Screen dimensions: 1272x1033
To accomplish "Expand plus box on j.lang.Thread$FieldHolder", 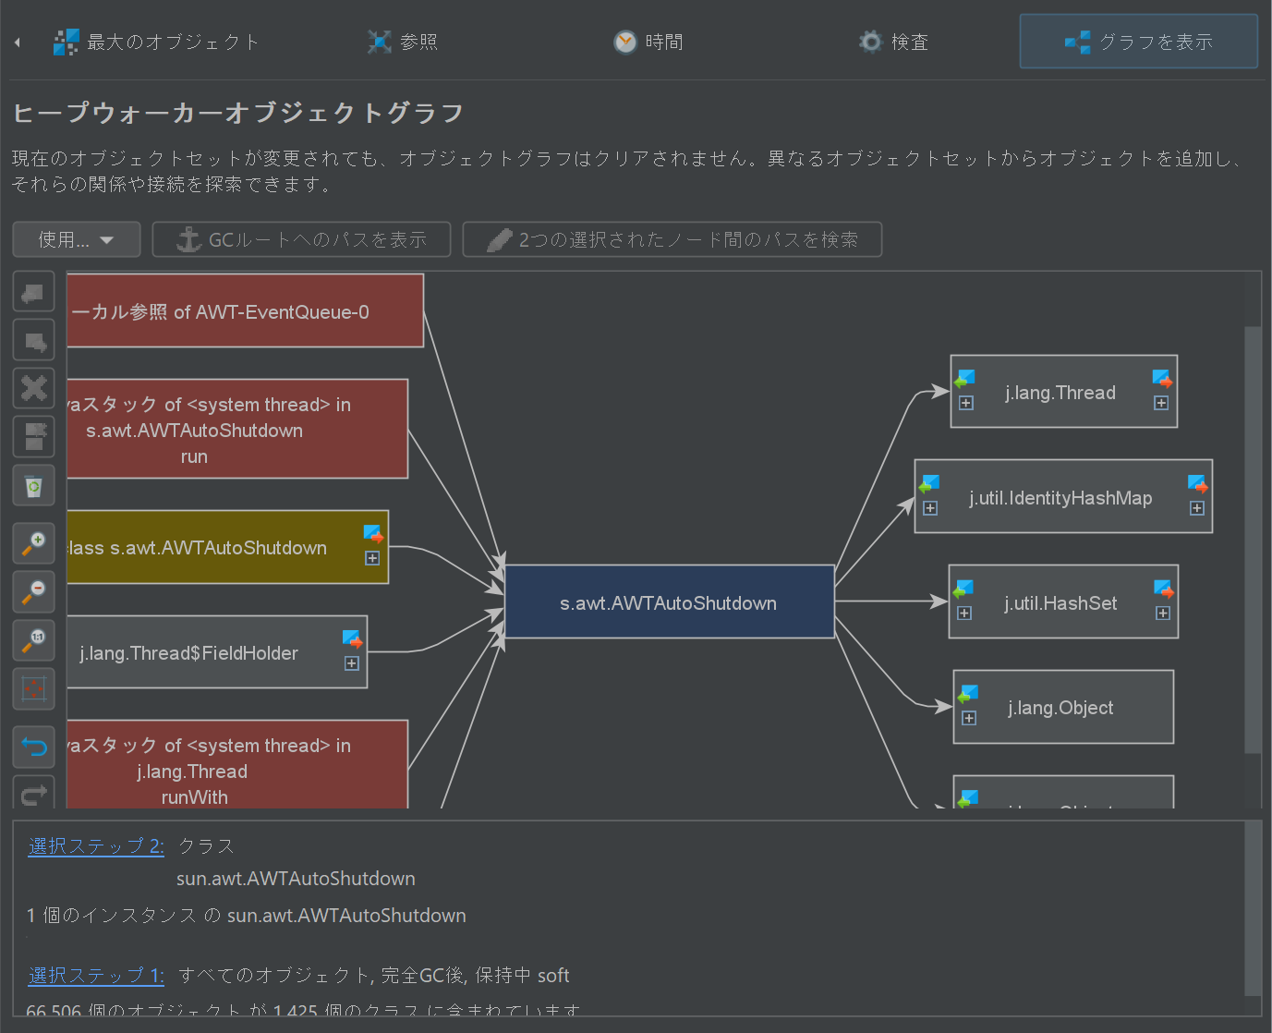I will point(352,663).
